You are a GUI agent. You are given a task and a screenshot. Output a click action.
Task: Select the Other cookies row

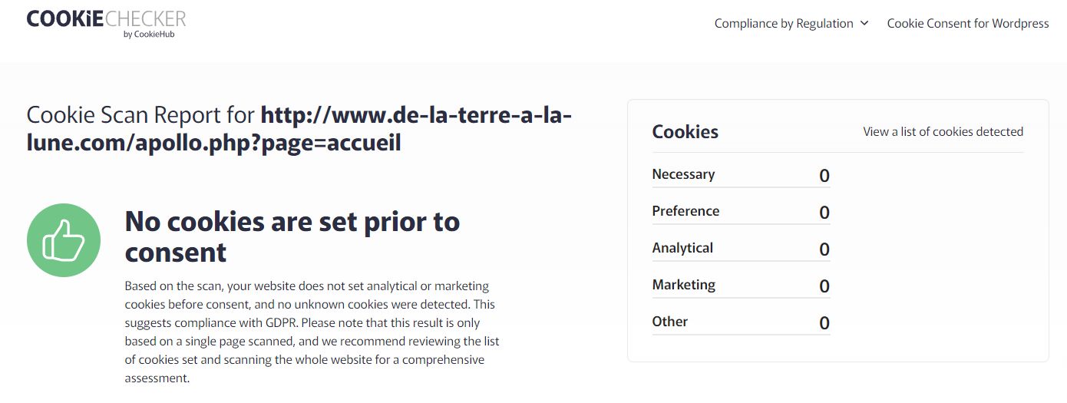(741, 322)
